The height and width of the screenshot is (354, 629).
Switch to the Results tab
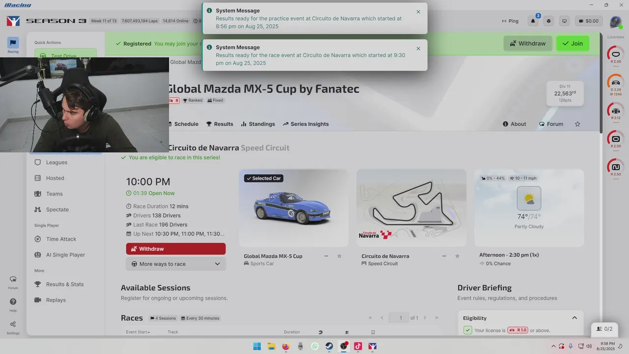point(220,124)
